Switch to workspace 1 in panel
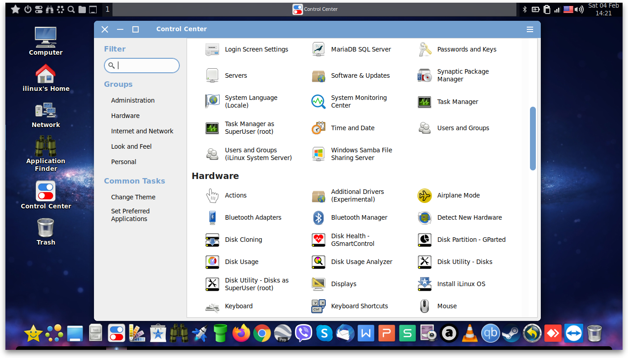Screen dimensions: 628x358 tap(107, 9)
